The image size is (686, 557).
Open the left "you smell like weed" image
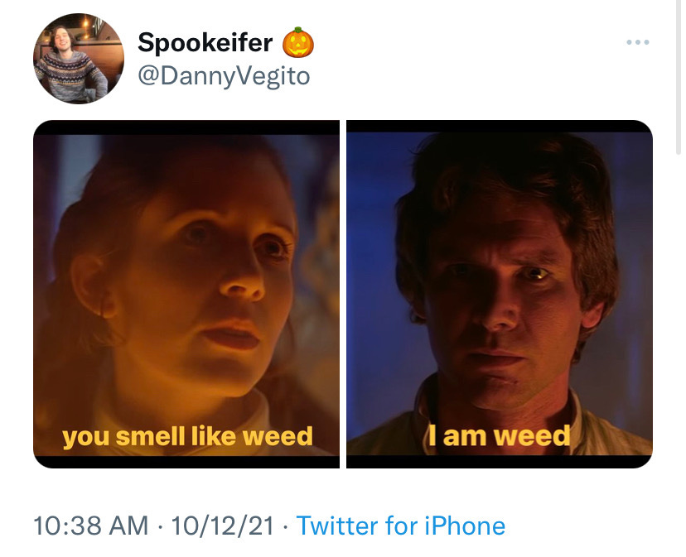pos(186,295)
